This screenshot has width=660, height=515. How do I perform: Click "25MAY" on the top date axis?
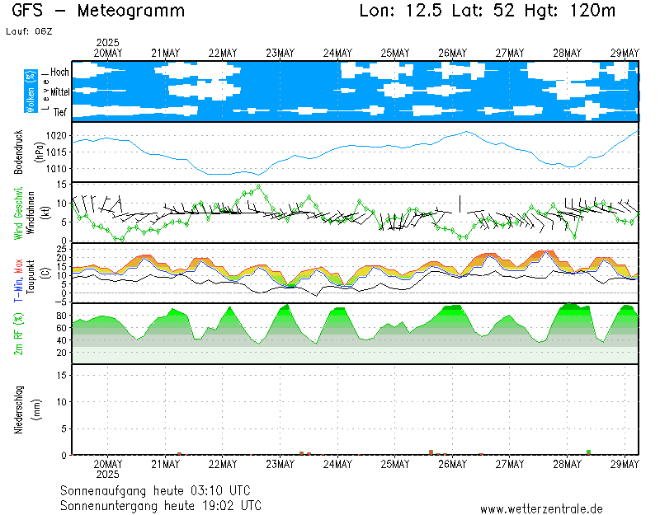(x=395, y=53)
